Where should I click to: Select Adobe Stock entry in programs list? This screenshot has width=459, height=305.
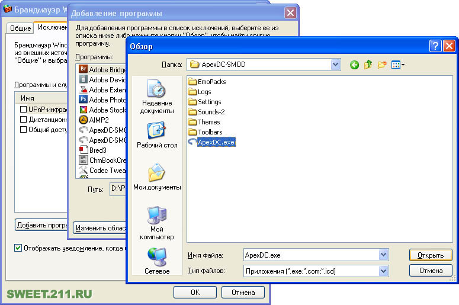(x=102, y=110)
